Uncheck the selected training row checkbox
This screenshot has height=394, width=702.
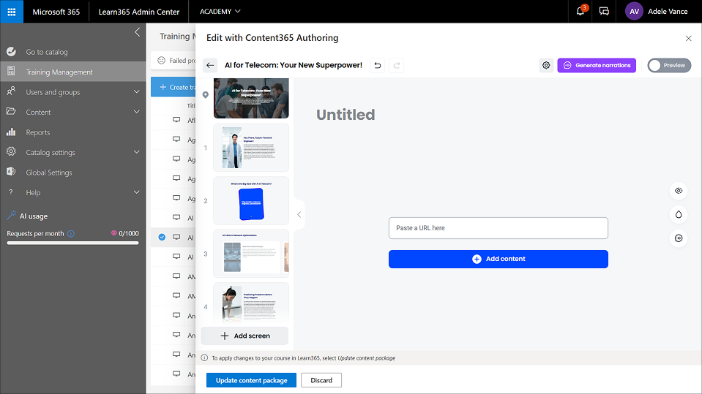coord(162,237)
